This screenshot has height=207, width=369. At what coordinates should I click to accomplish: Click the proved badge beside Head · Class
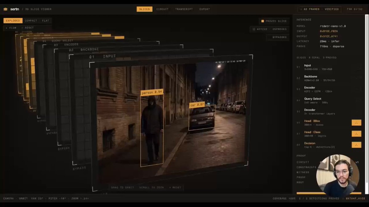click(x=356, y=134)
